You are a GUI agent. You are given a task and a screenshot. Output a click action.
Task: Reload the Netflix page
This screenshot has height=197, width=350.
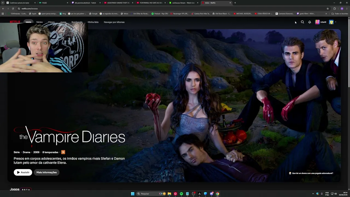point(13,8)
